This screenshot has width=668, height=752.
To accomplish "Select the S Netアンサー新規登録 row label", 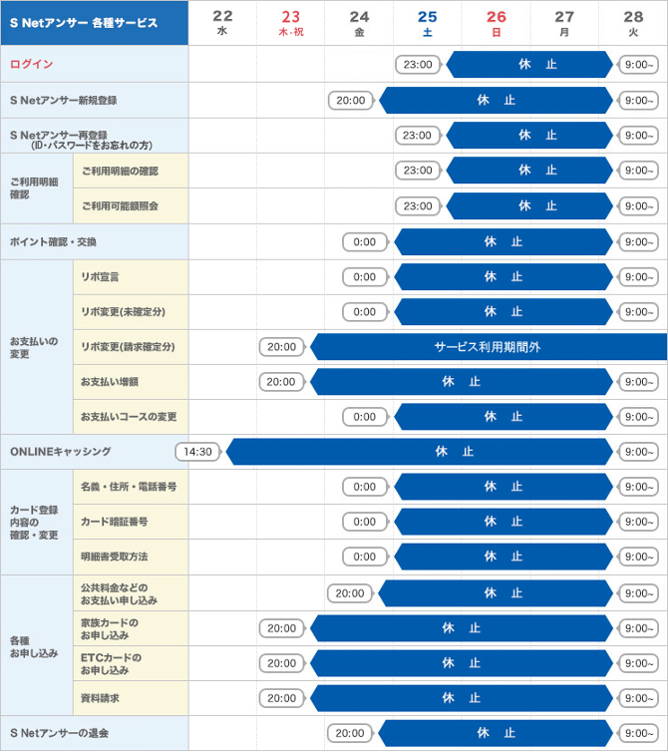I will 63,100.
